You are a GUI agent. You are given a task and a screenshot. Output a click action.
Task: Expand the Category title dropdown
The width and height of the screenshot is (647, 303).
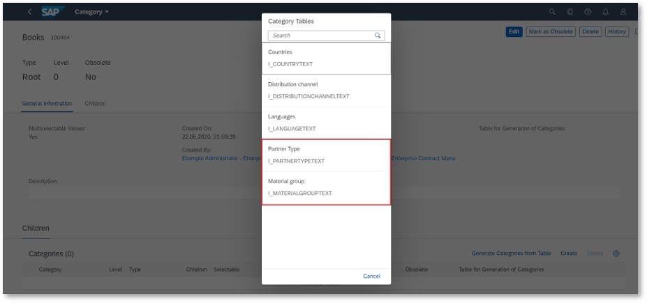pyautogui.click(x=91, y=12)
